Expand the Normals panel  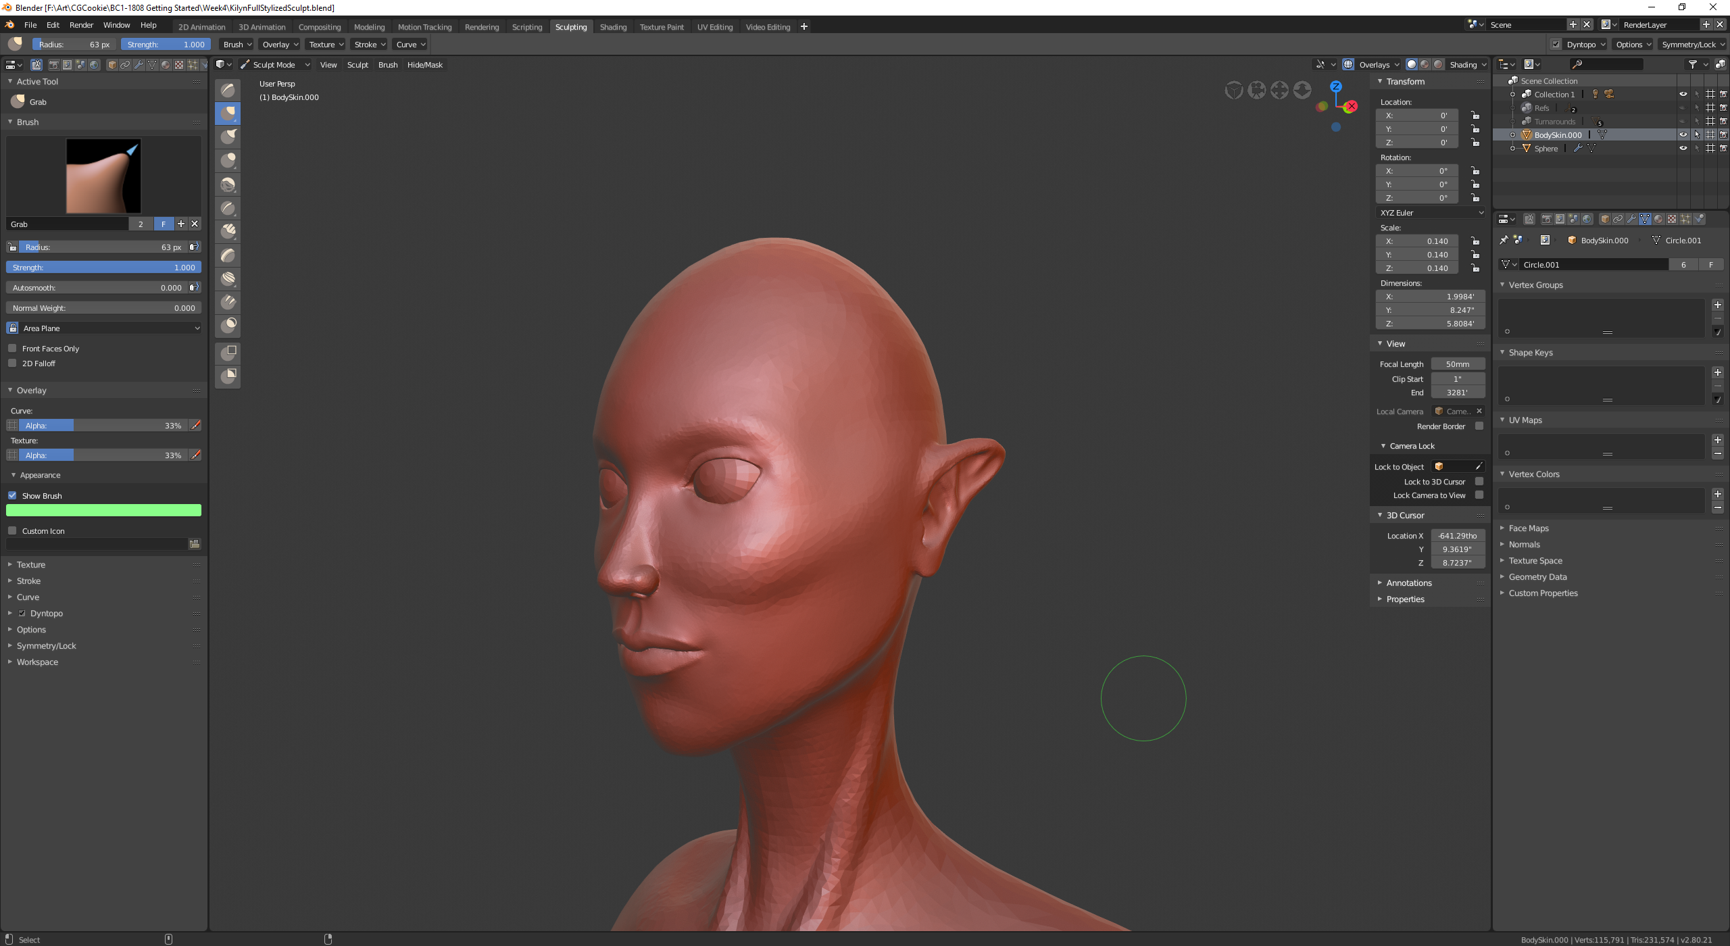(x=1524, y=544)
